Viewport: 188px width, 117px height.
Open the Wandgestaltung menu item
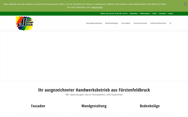pyautogui.click(x=94, y=23)
